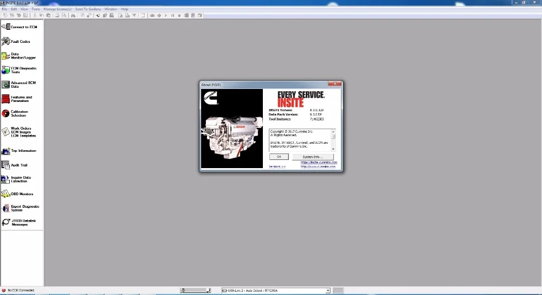
Task: Click the No ECM Connected status
Action: point(18,291)
